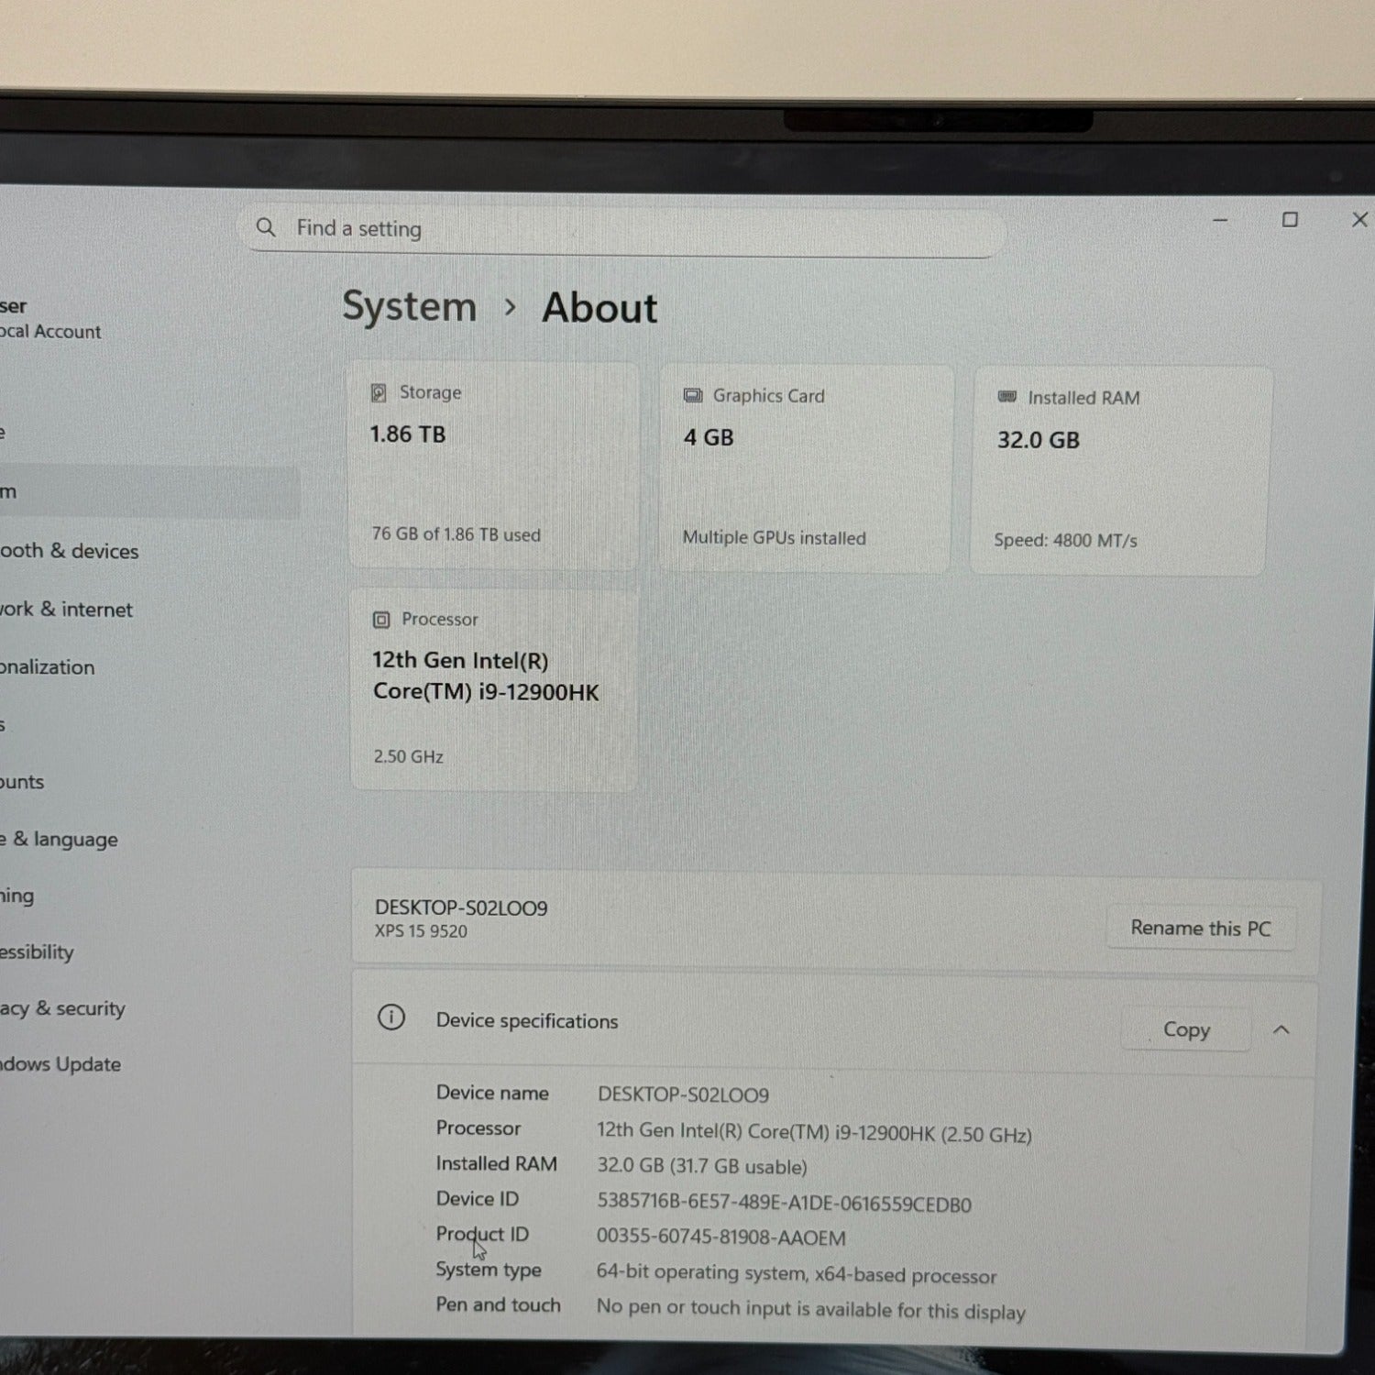The height and width of the screenshot is (1375, 1375).
Task: Open Windows Update in the sidebar
Action: pos(60,1064)
